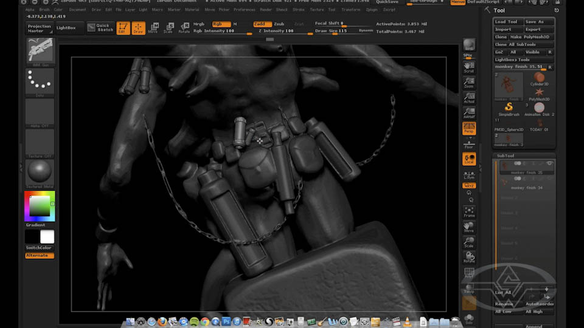584x328 pixels.
Task: Open the Preferences menu
Action: [x=244, y=10]
